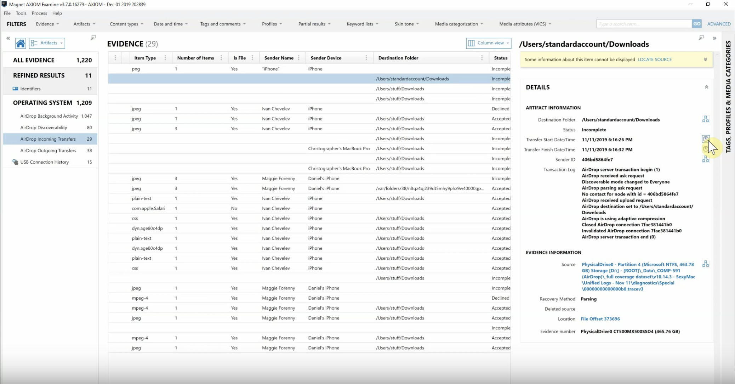
Task: Select ALL EVIDENCE in the navigation pane
Action: point(50,60)
